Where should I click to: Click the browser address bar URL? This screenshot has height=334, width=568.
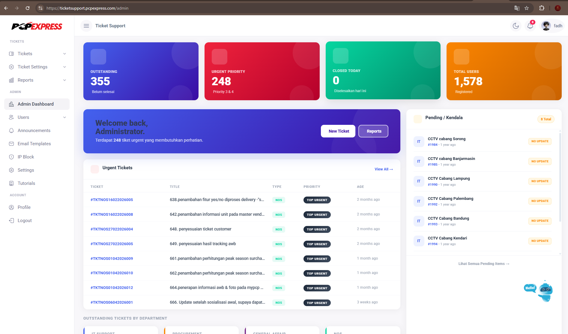coord(87,8)
